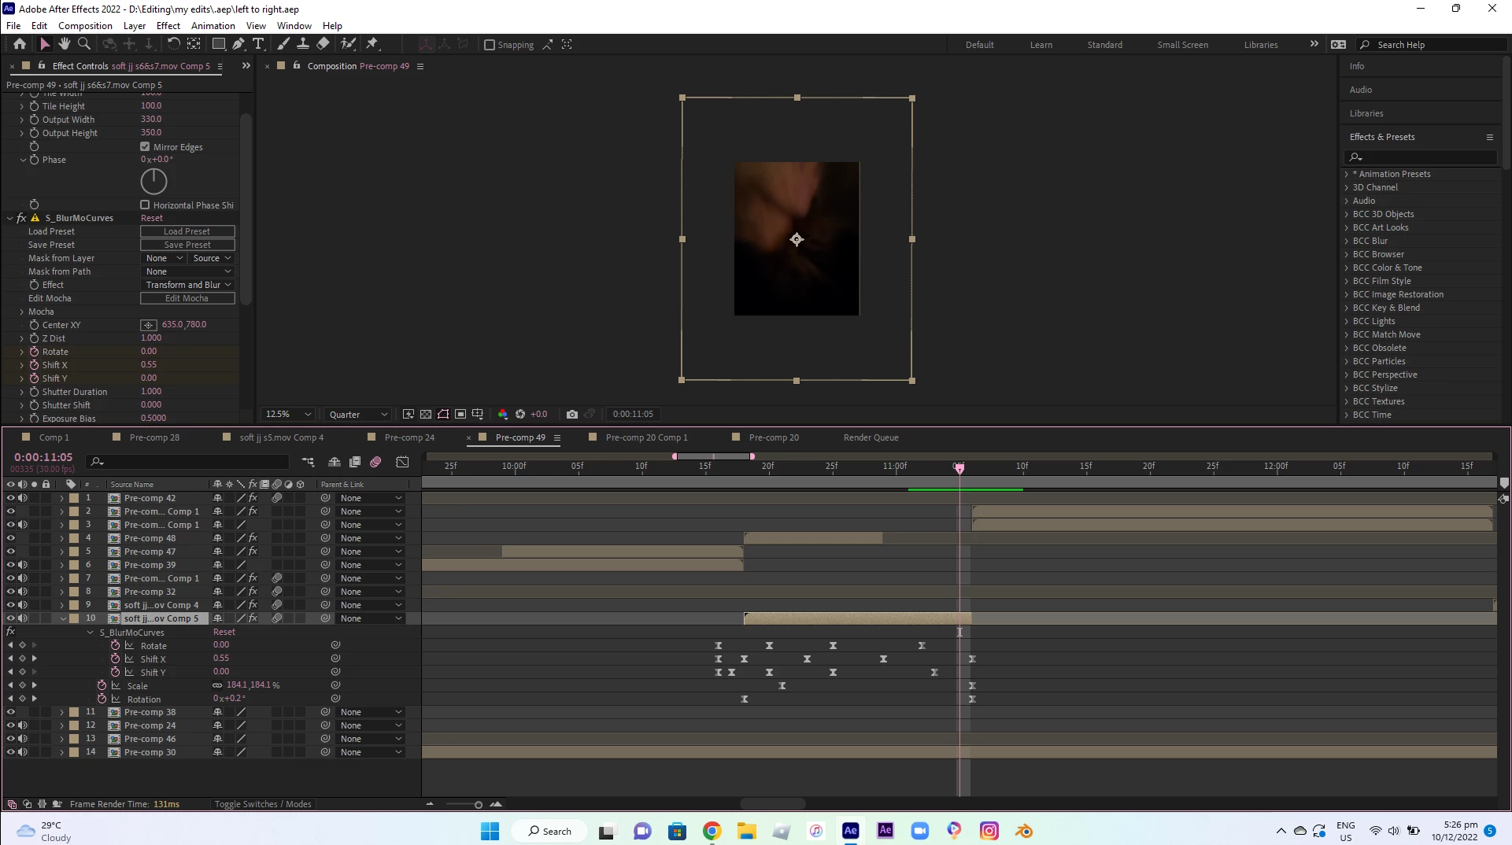Select the Clone Stamp tool

[302, 44]
